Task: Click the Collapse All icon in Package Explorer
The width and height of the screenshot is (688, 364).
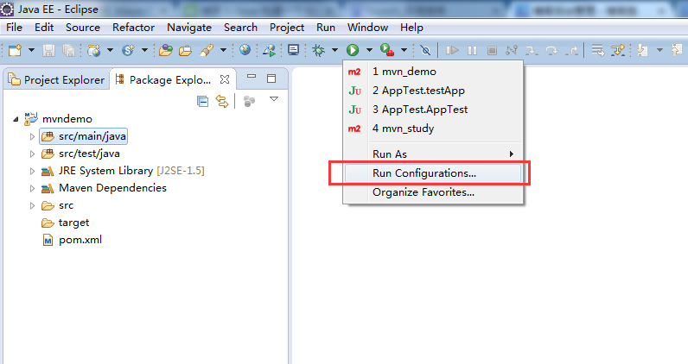Action: pos(203,102)
